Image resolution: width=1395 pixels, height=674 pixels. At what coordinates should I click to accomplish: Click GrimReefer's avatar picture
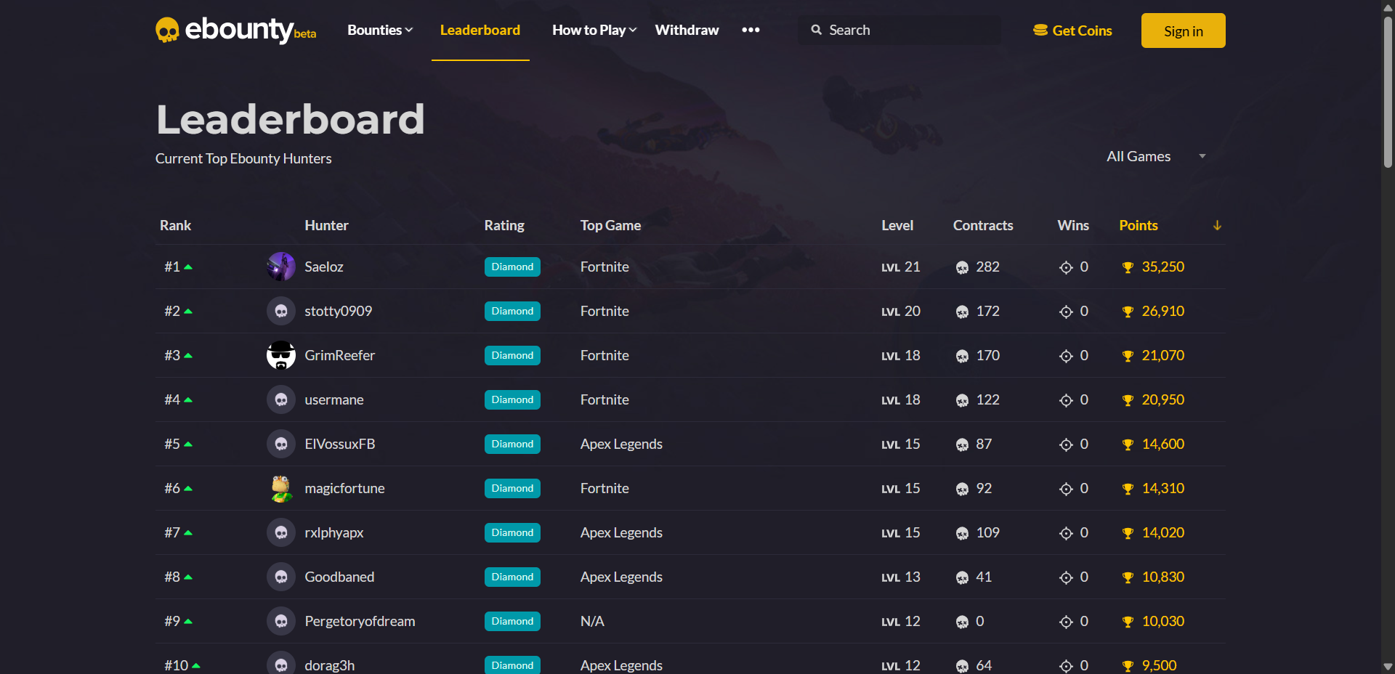(x=281, y=355)
